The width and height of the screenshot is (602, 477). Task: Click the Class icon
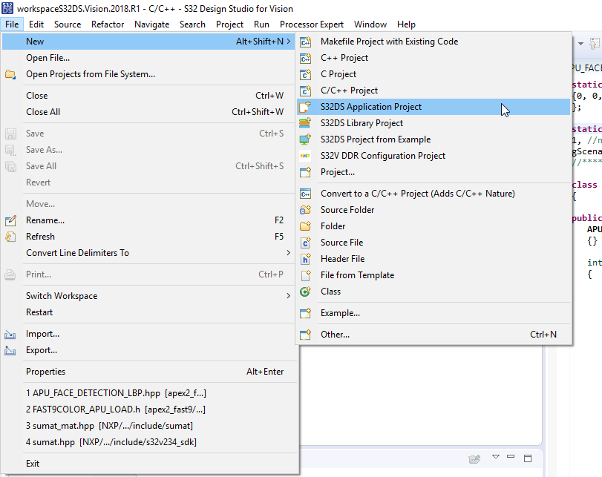pyautogui.click(x=305, y=292)
